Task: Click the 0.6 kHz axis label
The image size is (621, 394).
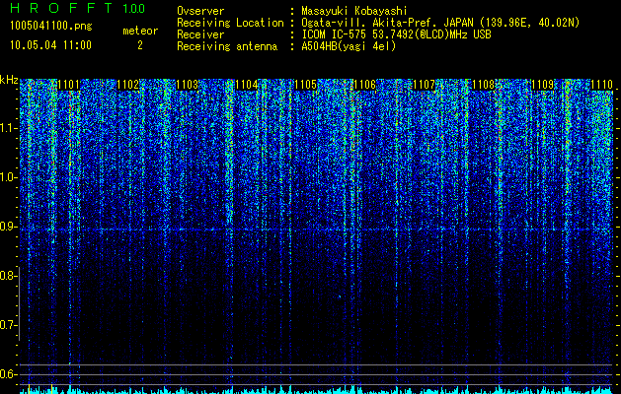Action: (7, 374)
